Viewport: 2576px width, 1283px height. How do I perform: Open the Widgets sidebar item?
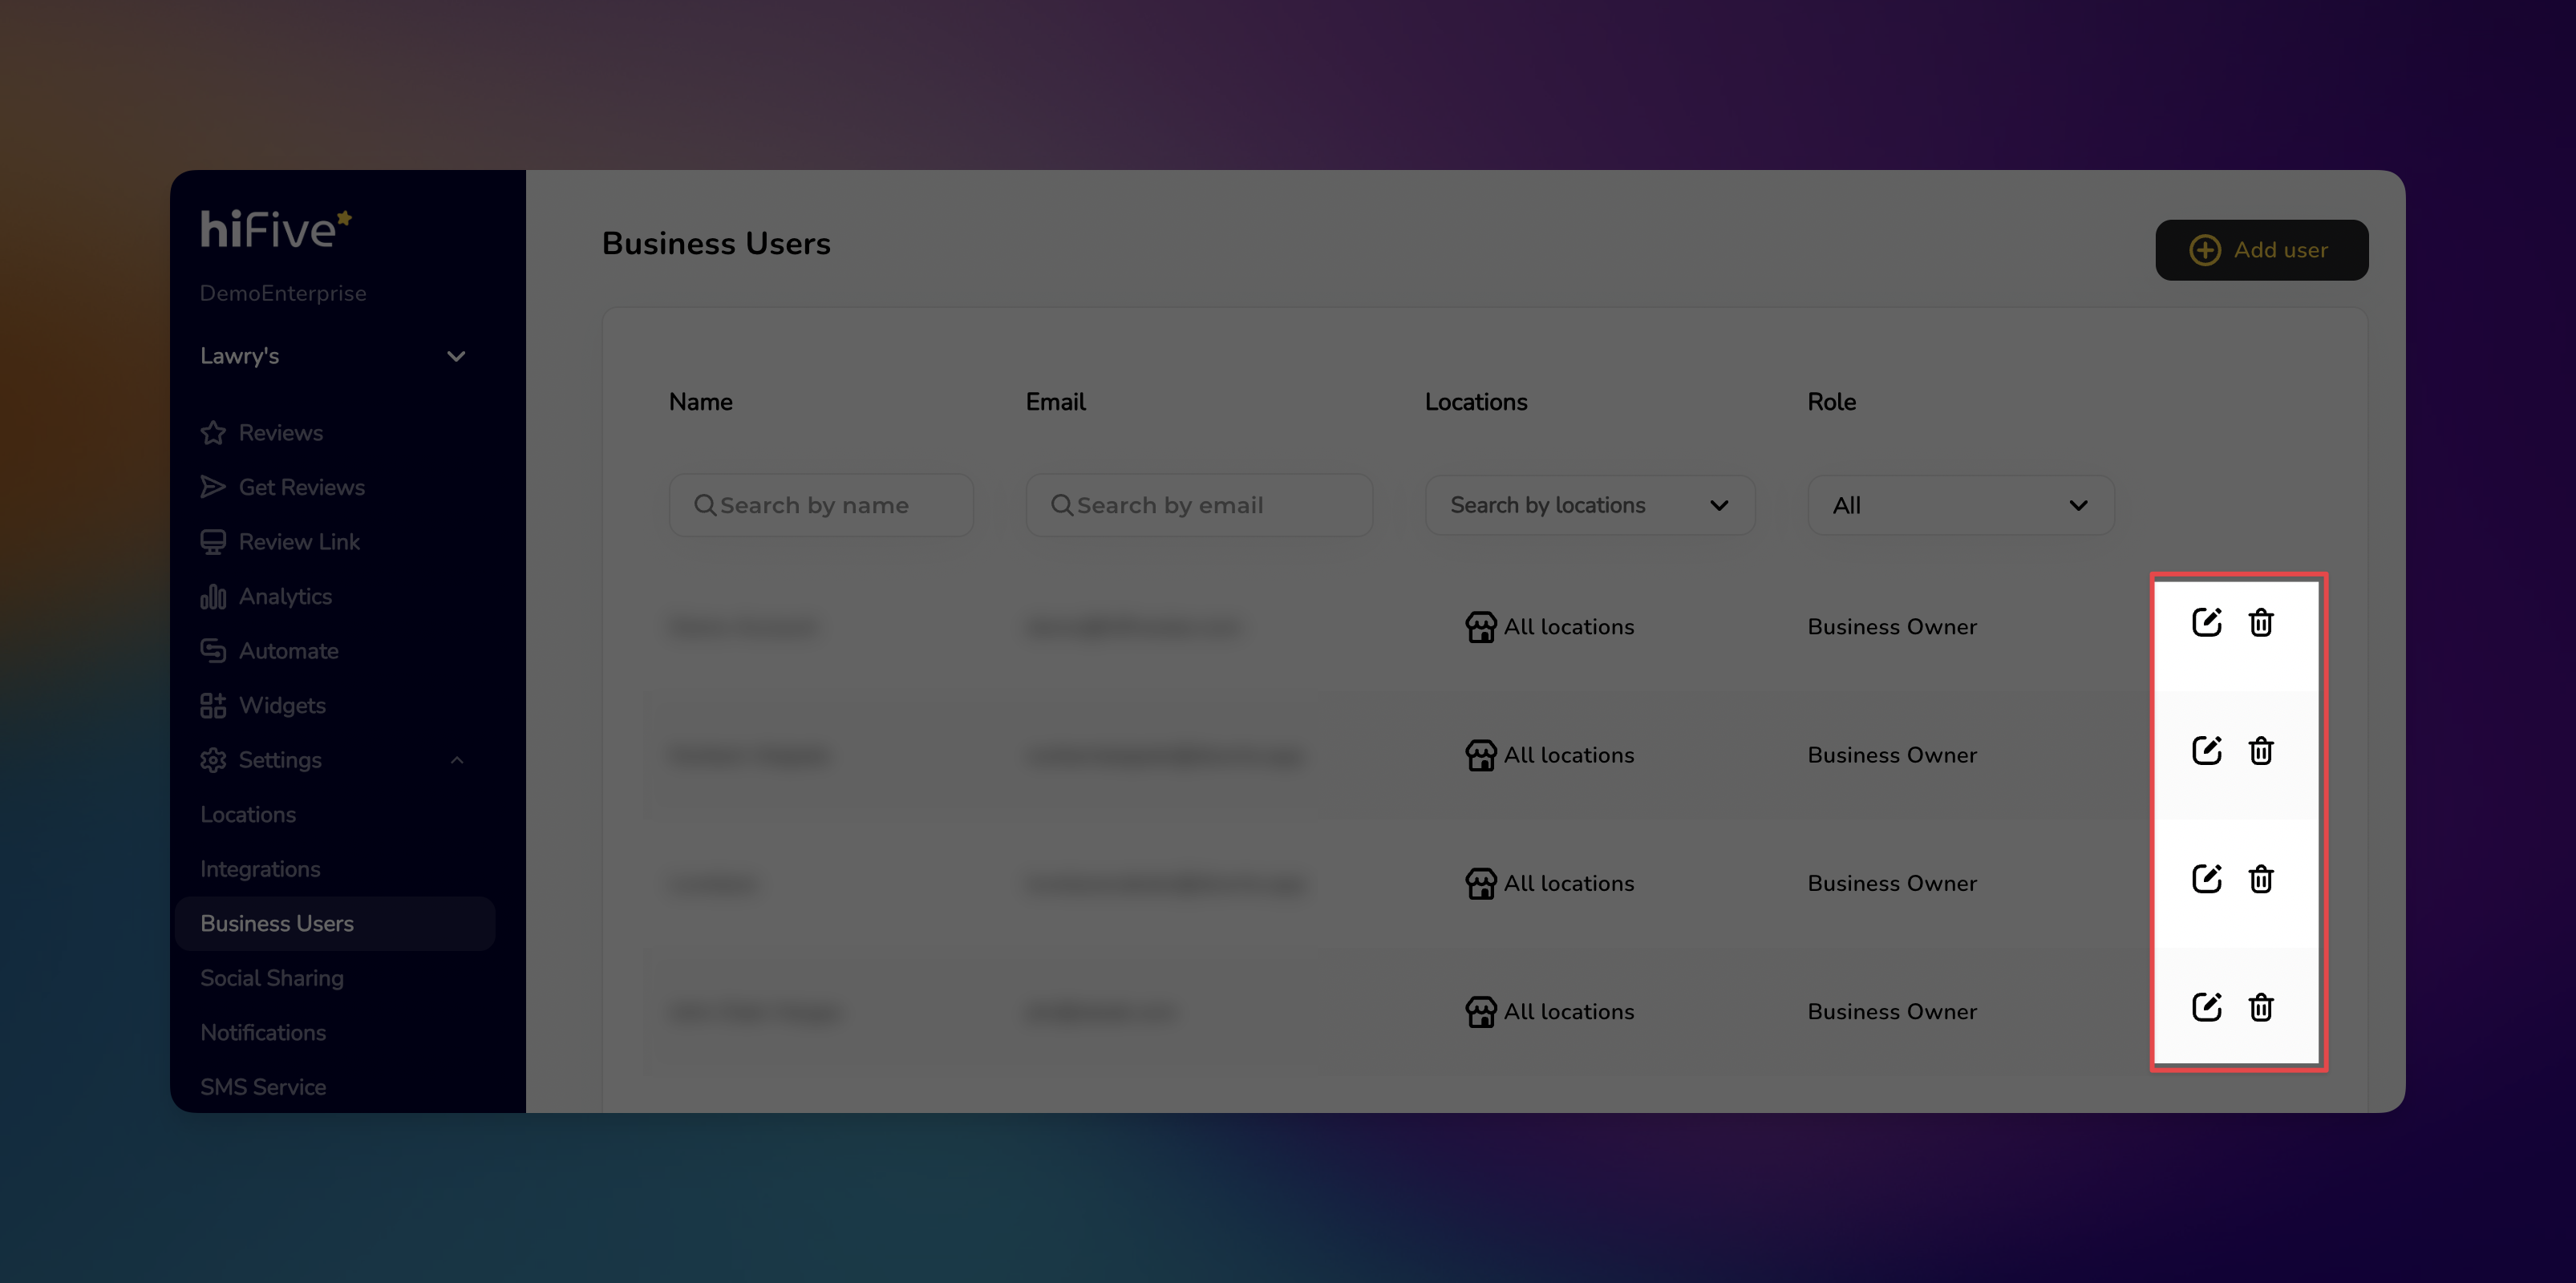(281, 706)
